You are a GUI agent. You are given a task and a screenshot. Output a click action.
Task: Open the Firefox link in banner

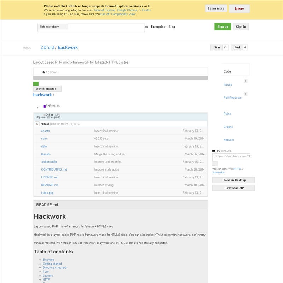tap(146, 10)
